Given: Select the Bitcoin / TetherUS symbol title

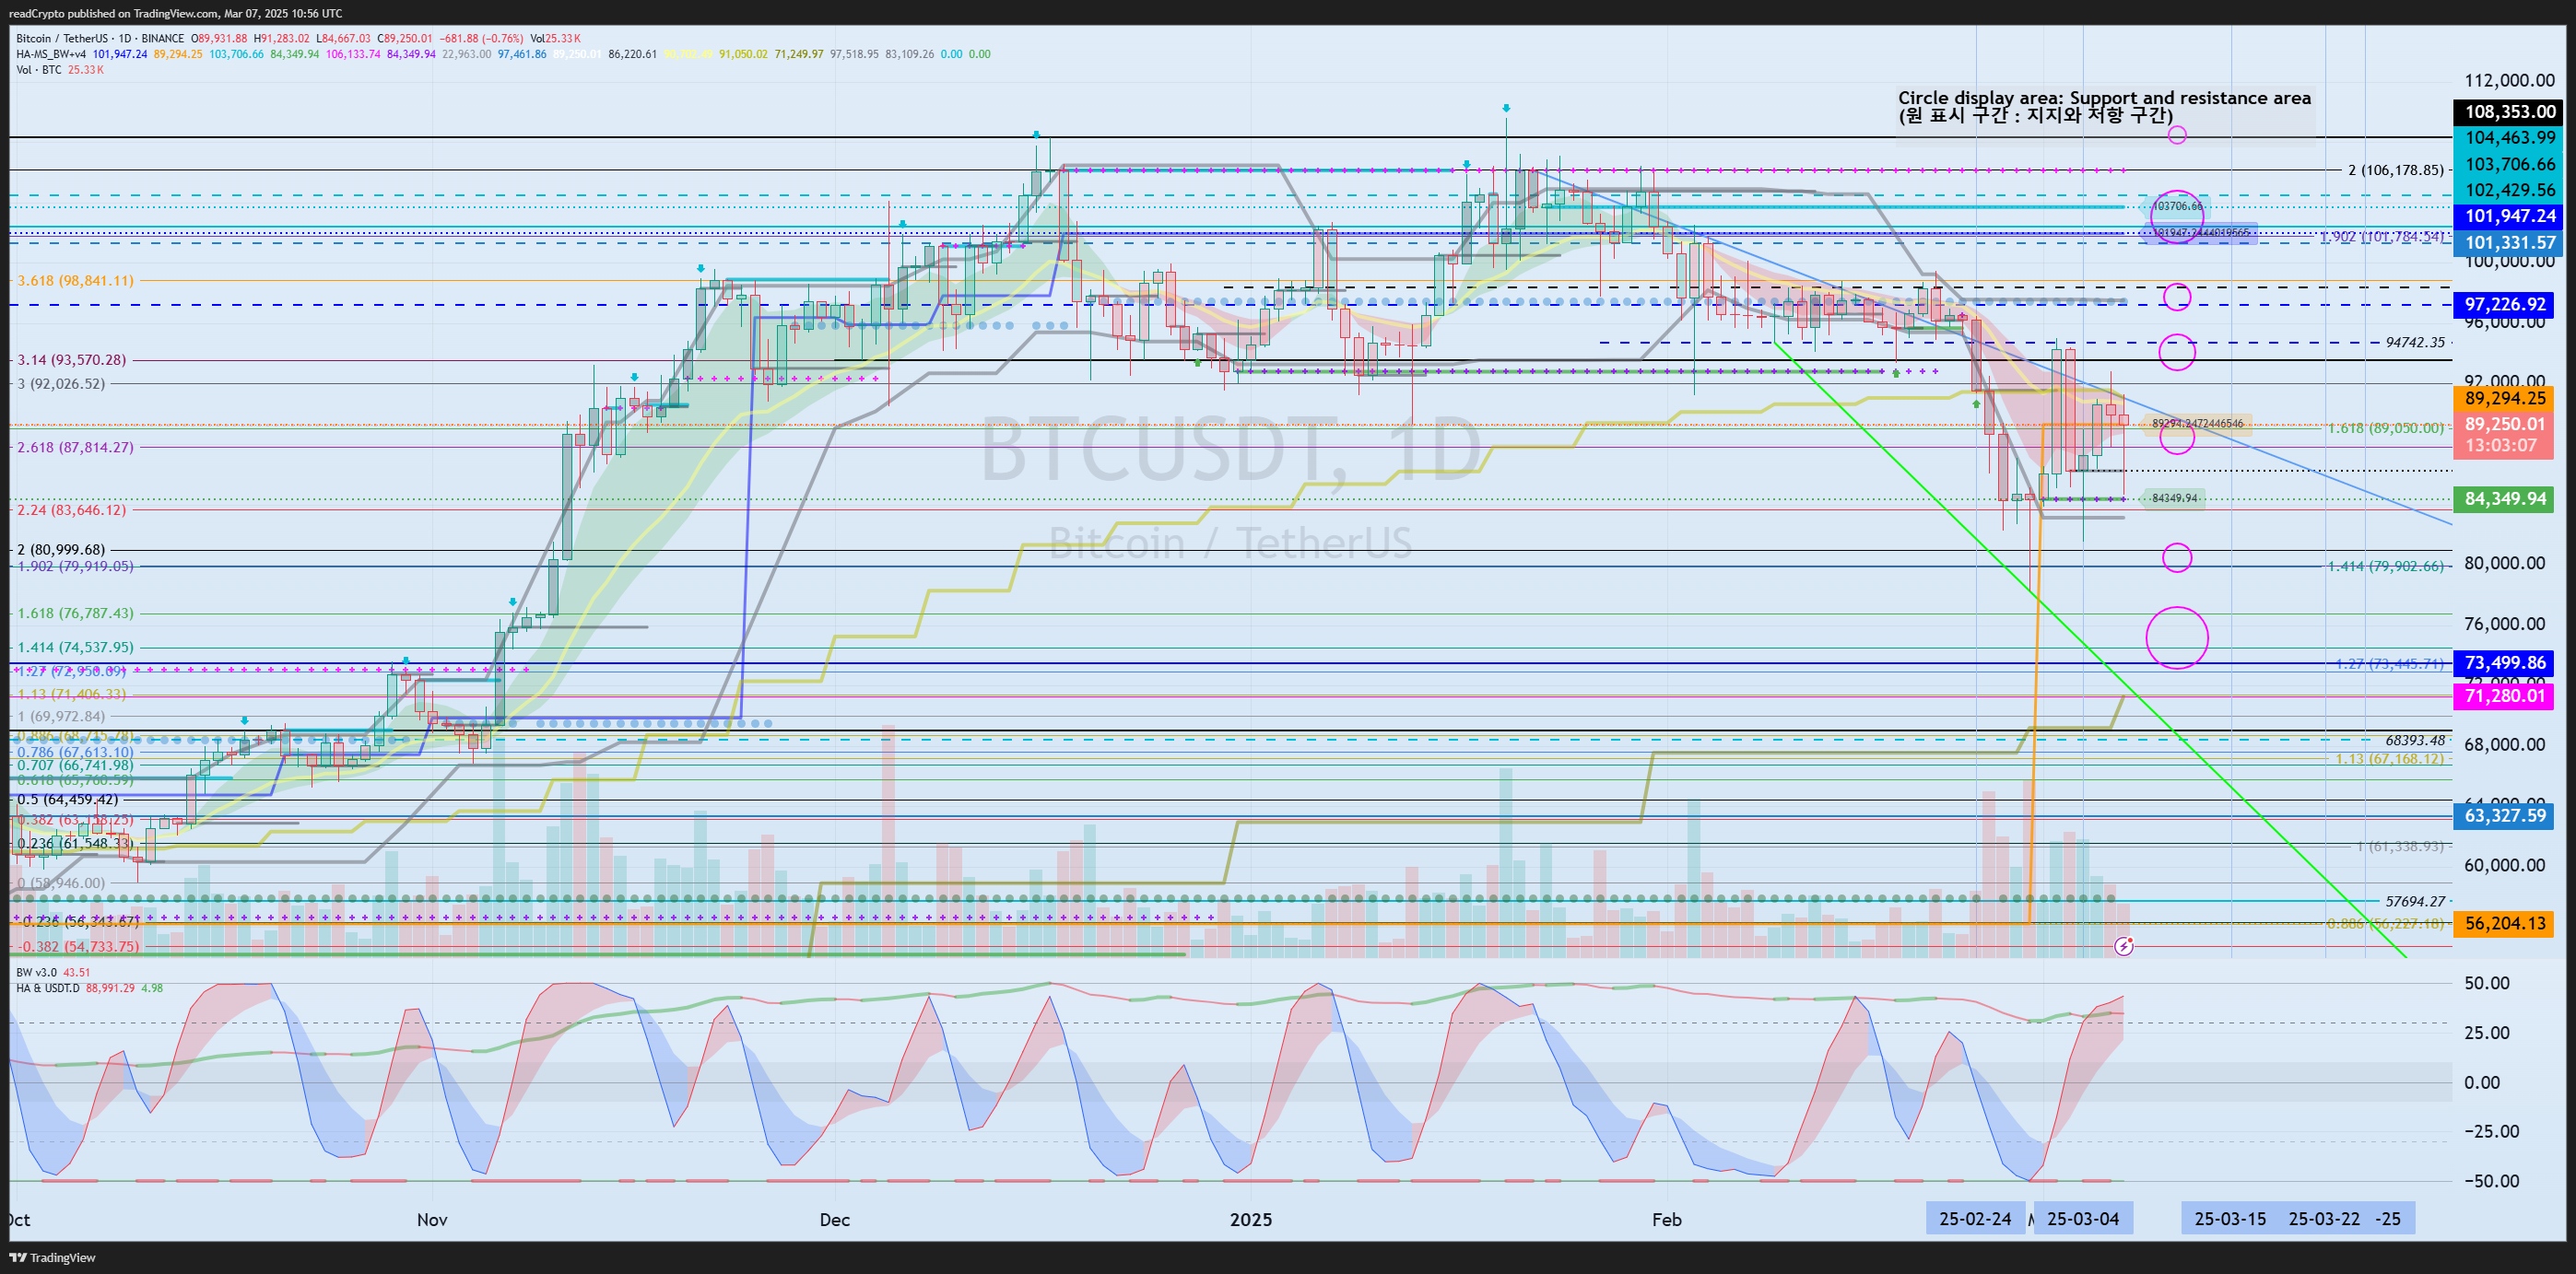Looking at the screenshot, I should [x=100, y=38].
